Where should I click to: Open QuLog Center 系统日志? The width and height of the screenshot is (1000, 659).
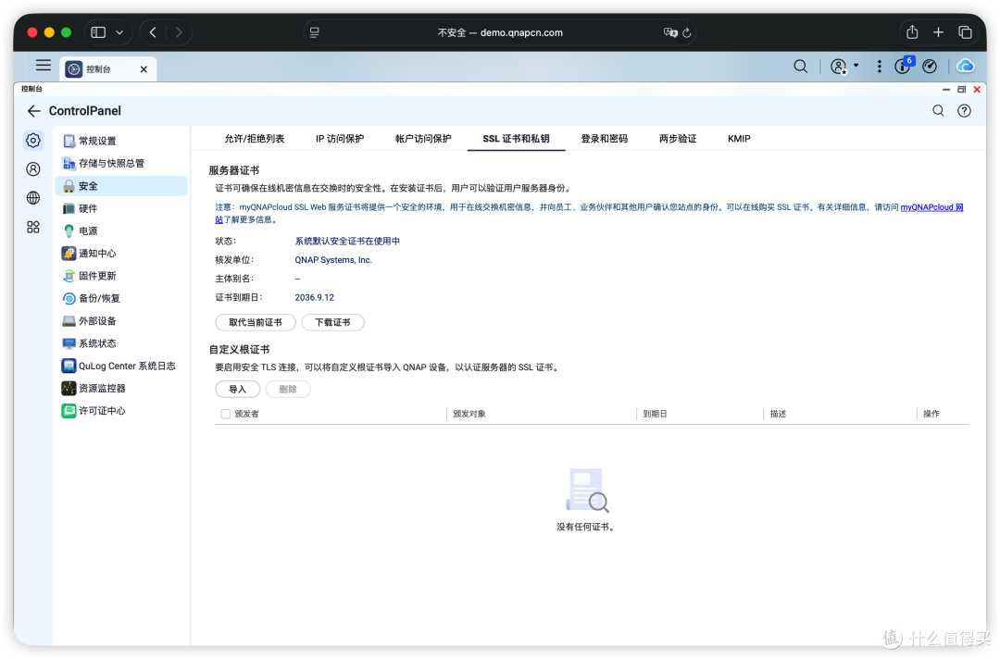point(121,366)
